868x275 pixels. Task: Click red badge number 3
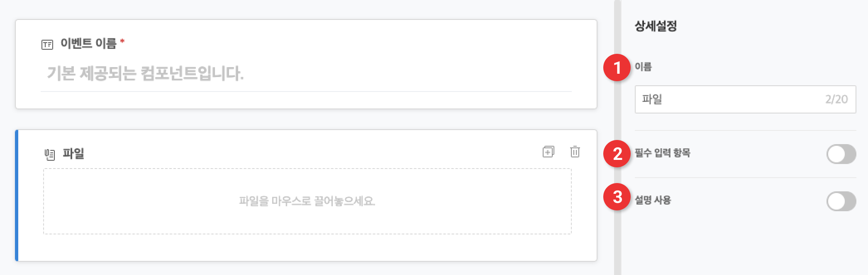(x=617, y=197)
